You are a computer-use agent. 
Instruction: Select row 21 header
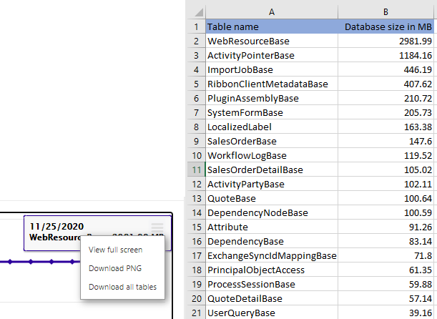(x=195, y=313)
